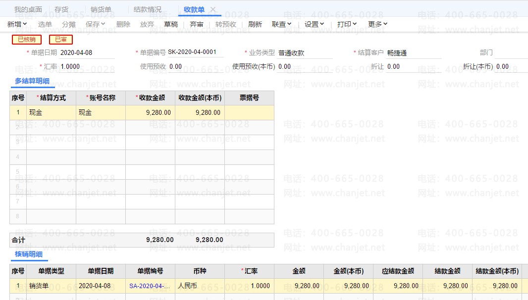The width and height of the screenshot is (528, 300).
Task: Select the 多结算明细 section tab
Action: [x=32, y=80]
